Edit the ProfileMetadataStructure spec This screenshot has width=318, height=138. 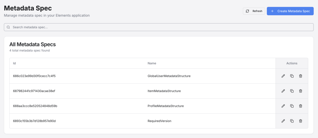[x=283, y=106]
